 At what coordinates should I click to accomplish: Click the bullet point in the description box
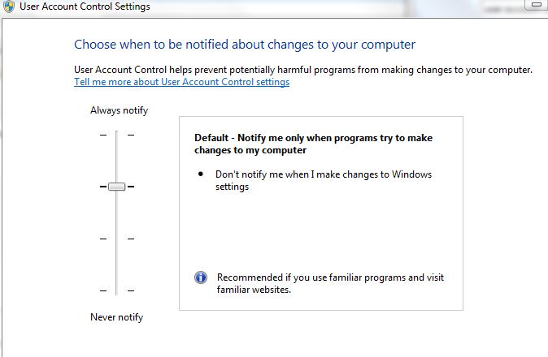(201, 174)
